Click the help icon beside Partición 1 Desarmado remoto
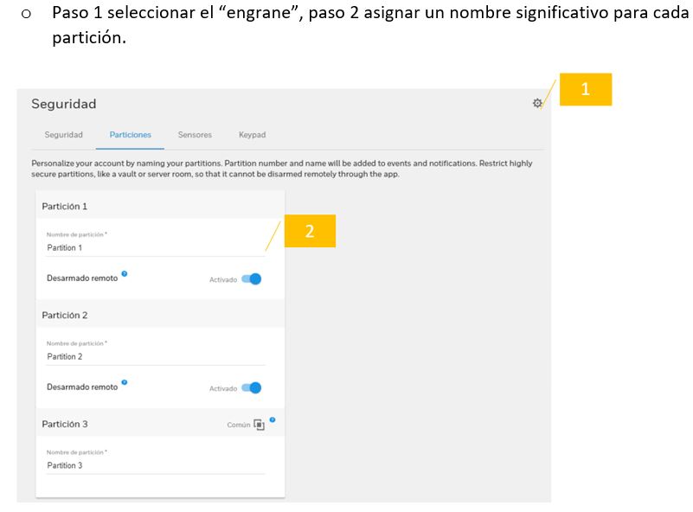Image resolution: width=693 pixels, height=512 pixels. pos(125,274)
